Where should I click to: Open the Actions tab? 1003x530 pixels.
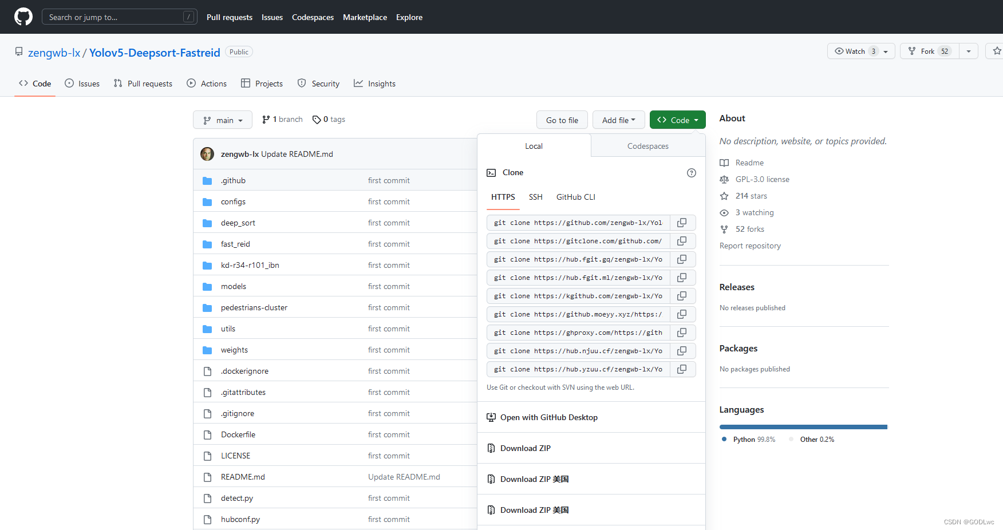coord(207,84)
